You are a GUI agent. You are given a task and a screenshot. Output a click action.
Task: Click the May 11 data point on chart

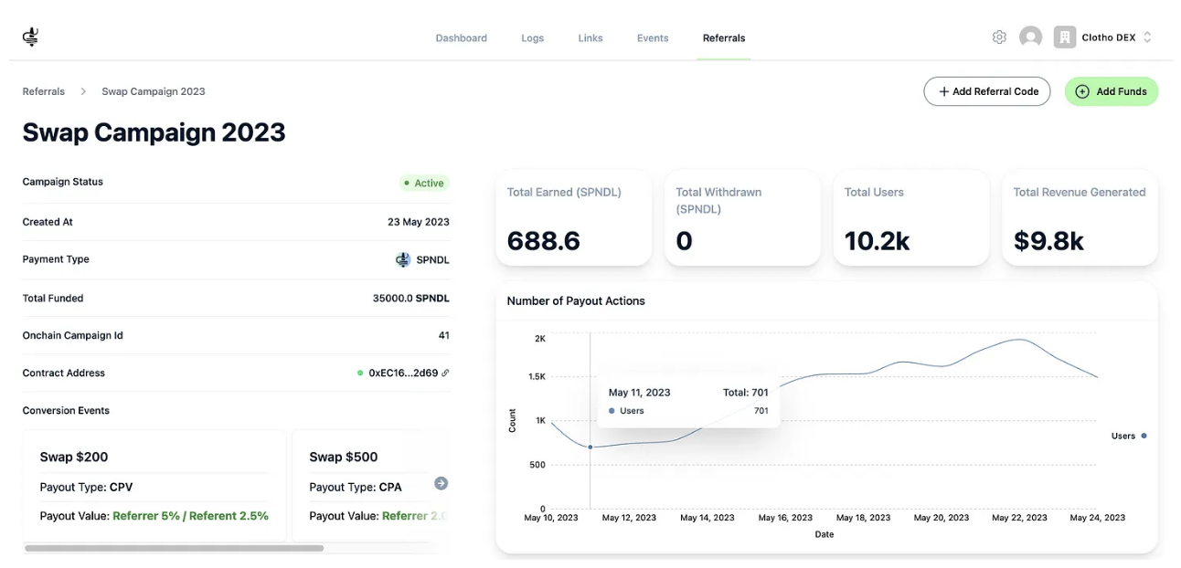click(590, 447)
